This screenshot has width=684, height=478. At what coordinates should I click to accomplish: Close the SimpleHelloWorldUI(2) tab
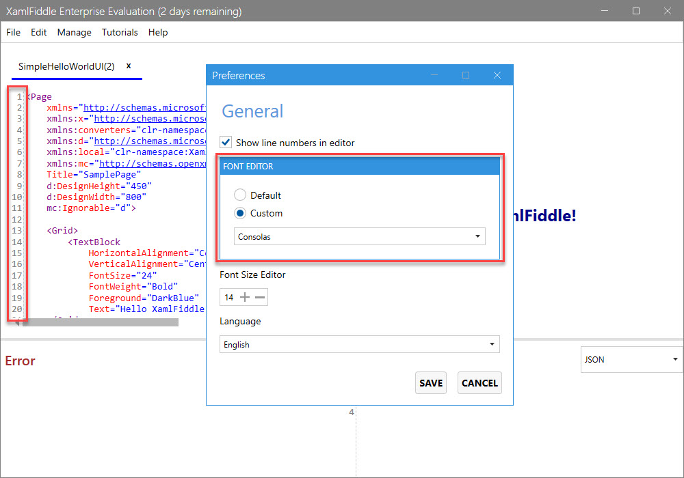click(x=129, y=66)
